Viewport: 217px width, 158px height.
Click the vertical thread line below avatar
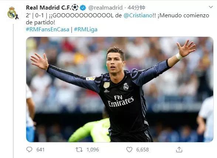coord(13,91)
